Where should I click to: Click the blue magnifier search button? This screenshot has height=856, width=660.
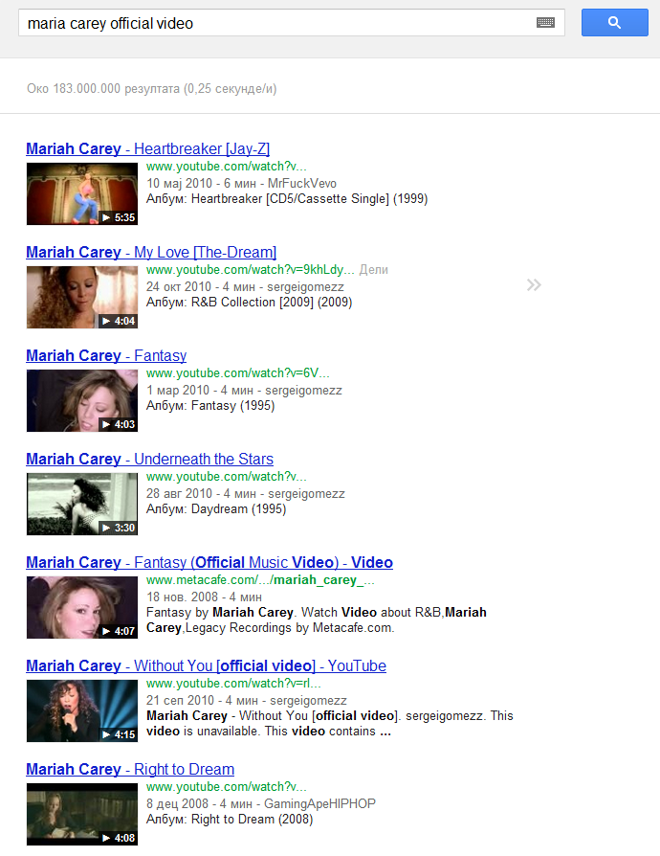pyautogui.click(x=615, y=22)
